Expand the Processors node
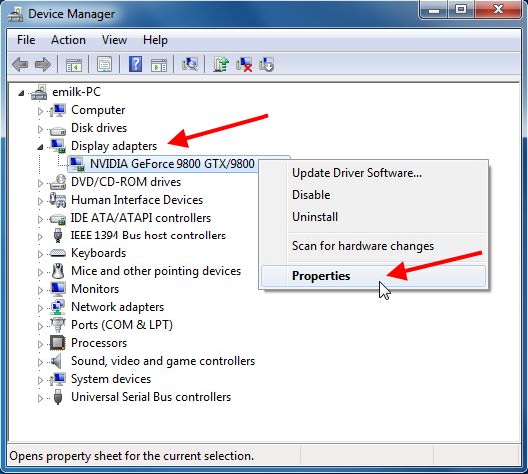The image size is (528, 474). [x=40, y=344]
